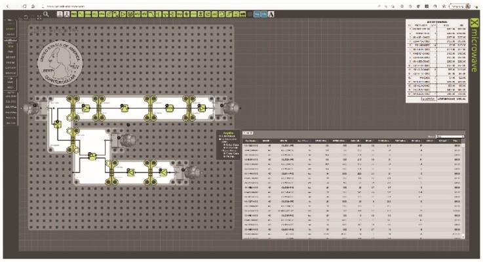Viewport: 483px width, 262px height.
Task: Click the undo arrow icon in toolbar
Action: (x=26, y=18)
